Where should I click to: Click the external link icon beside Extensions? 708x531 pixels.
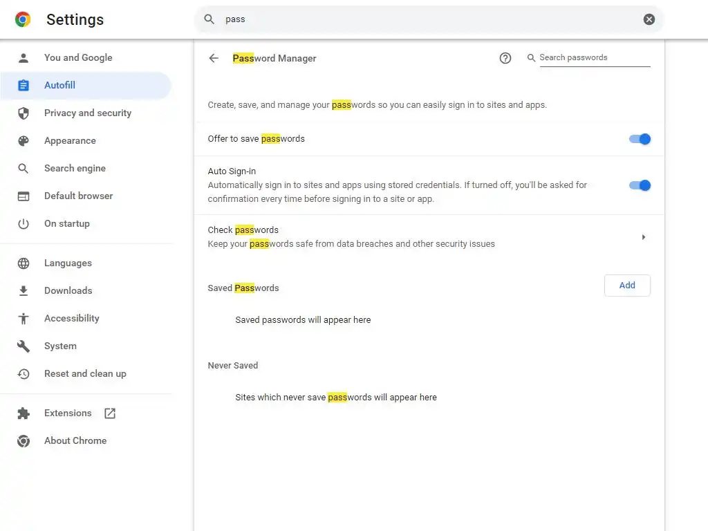tap(110, 413)
